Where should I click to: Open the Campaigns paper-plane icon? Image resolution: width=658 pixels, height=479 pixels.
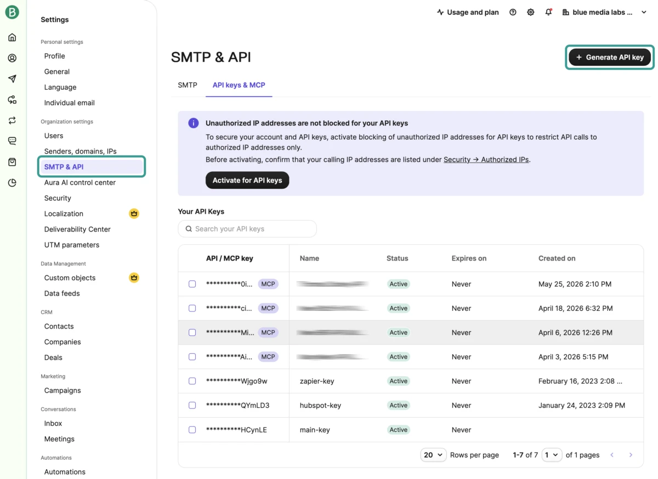pyautogui.click(x=12, y=79)
